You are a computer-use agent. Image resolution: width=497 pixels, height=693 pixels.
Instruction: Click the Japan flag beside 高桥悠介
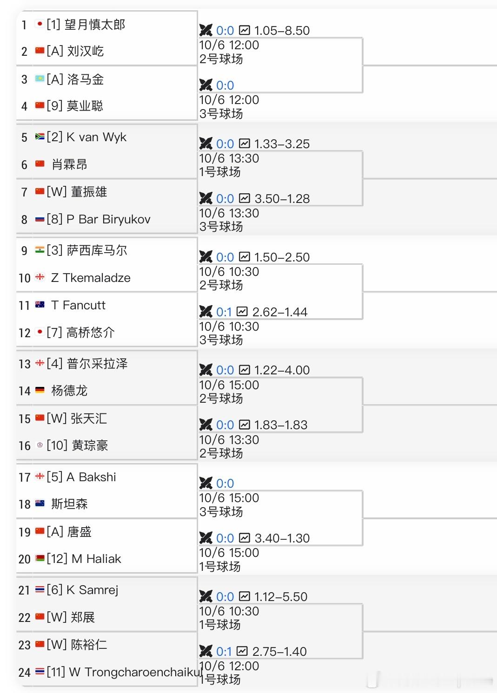click(x=40, y=332)
